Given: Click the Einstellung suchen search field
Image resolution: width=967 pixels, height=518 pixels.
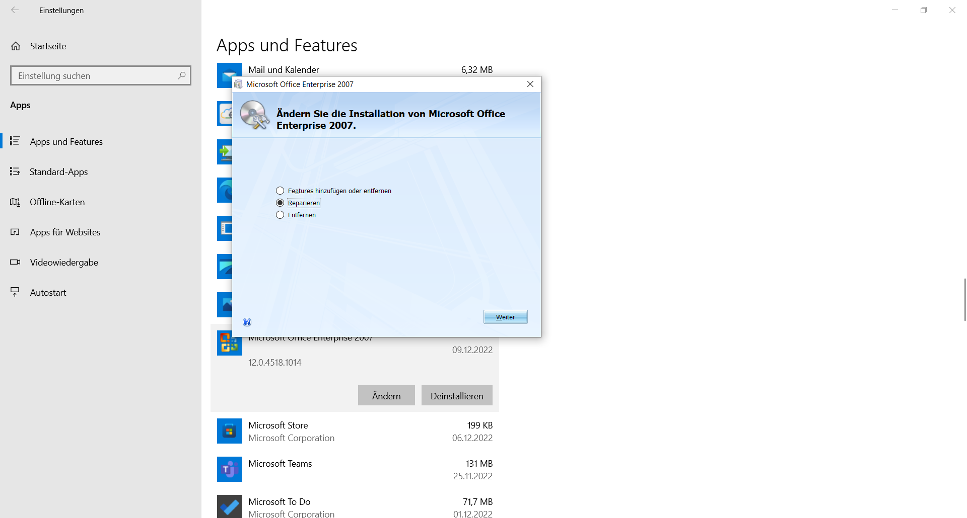Looking at the screenshot, I should point(101,75).
